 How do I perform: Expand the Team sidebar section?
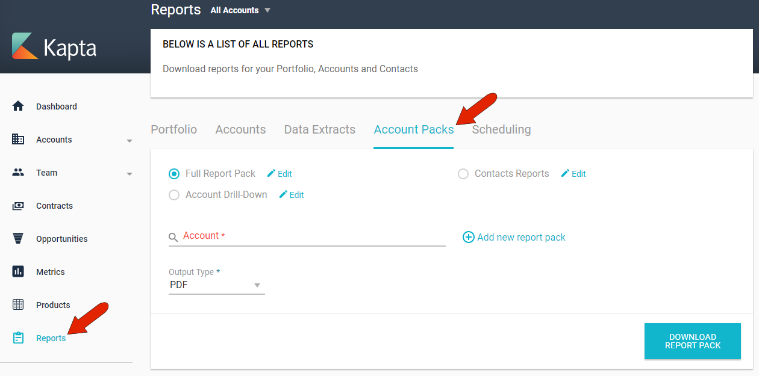[x=129, y=173]
